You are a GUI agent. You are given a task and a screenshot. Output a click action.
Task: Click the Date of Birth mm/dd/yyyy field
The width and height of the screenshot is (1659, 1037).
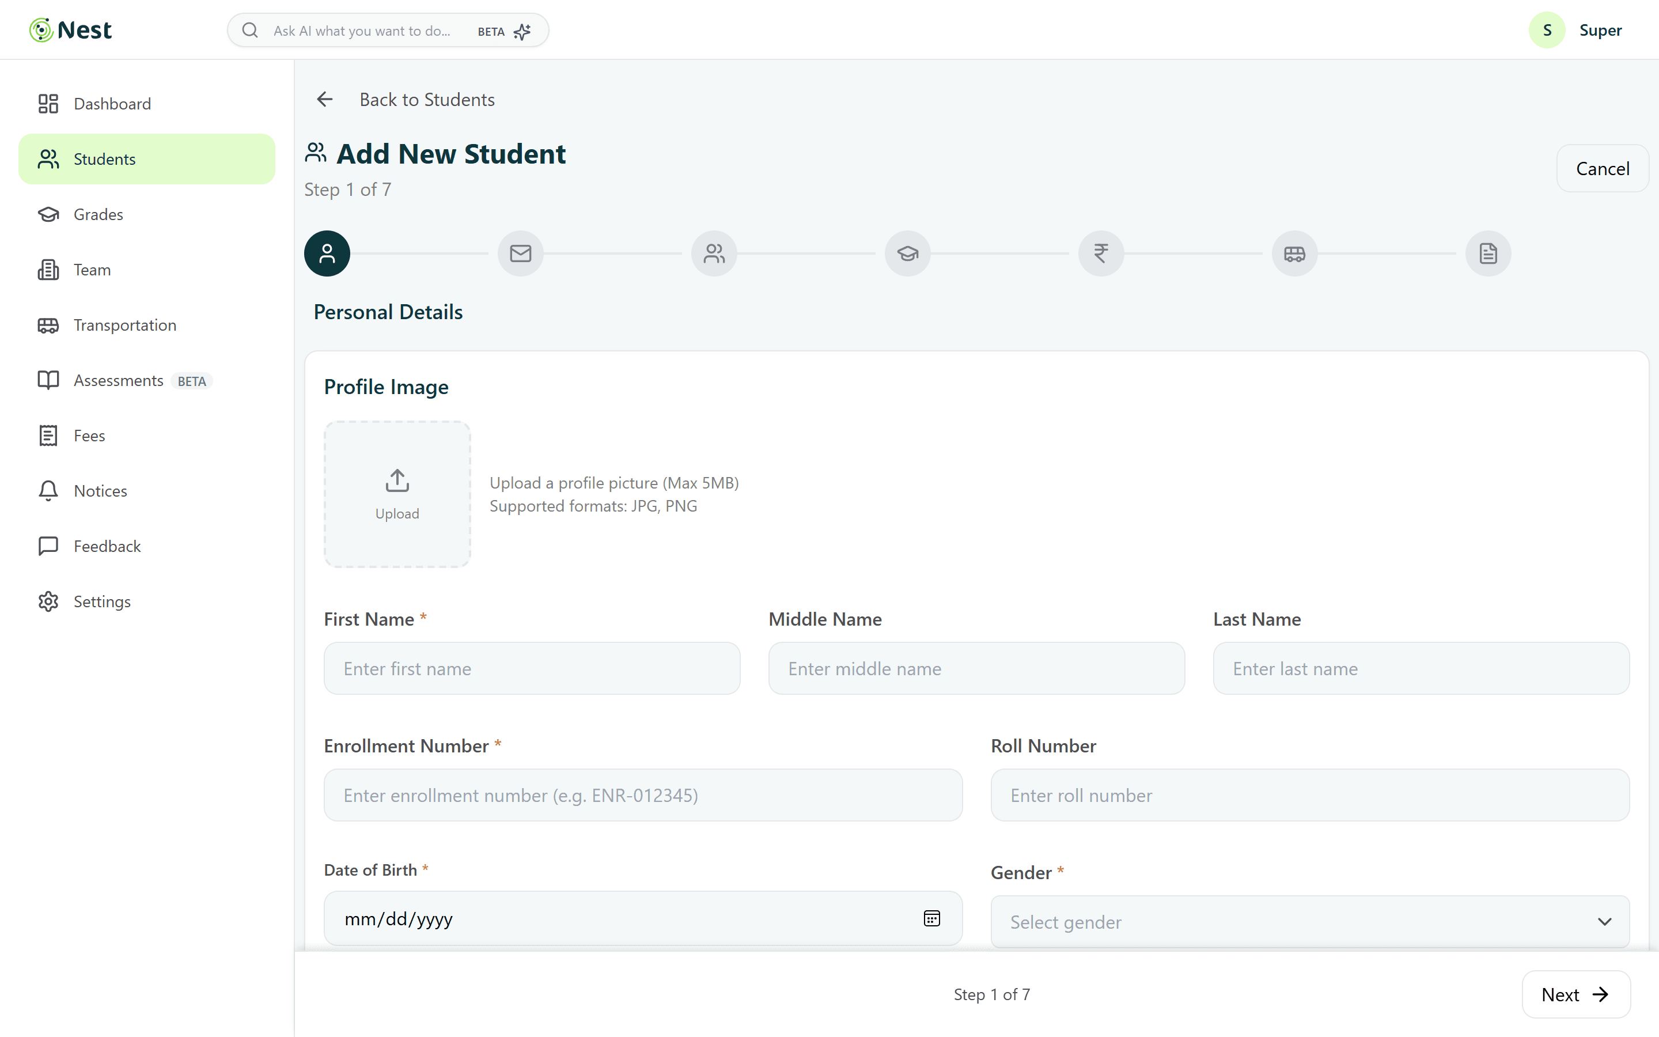tap(643, 918)
